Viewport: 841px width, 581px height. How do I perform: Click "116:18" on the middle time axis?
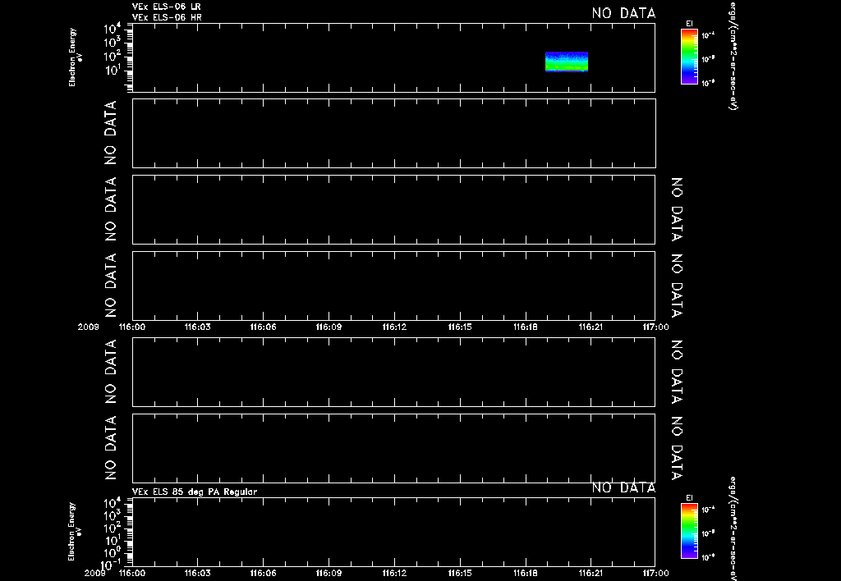525,327
